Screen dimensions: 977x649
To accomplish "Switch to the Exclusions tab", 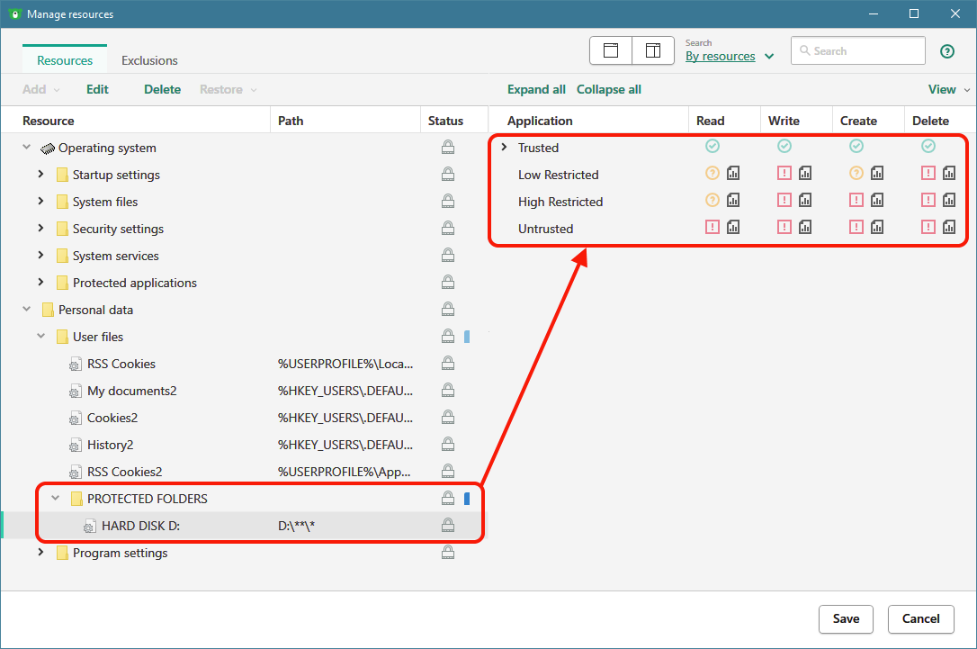I will click(x=149, y=60).
